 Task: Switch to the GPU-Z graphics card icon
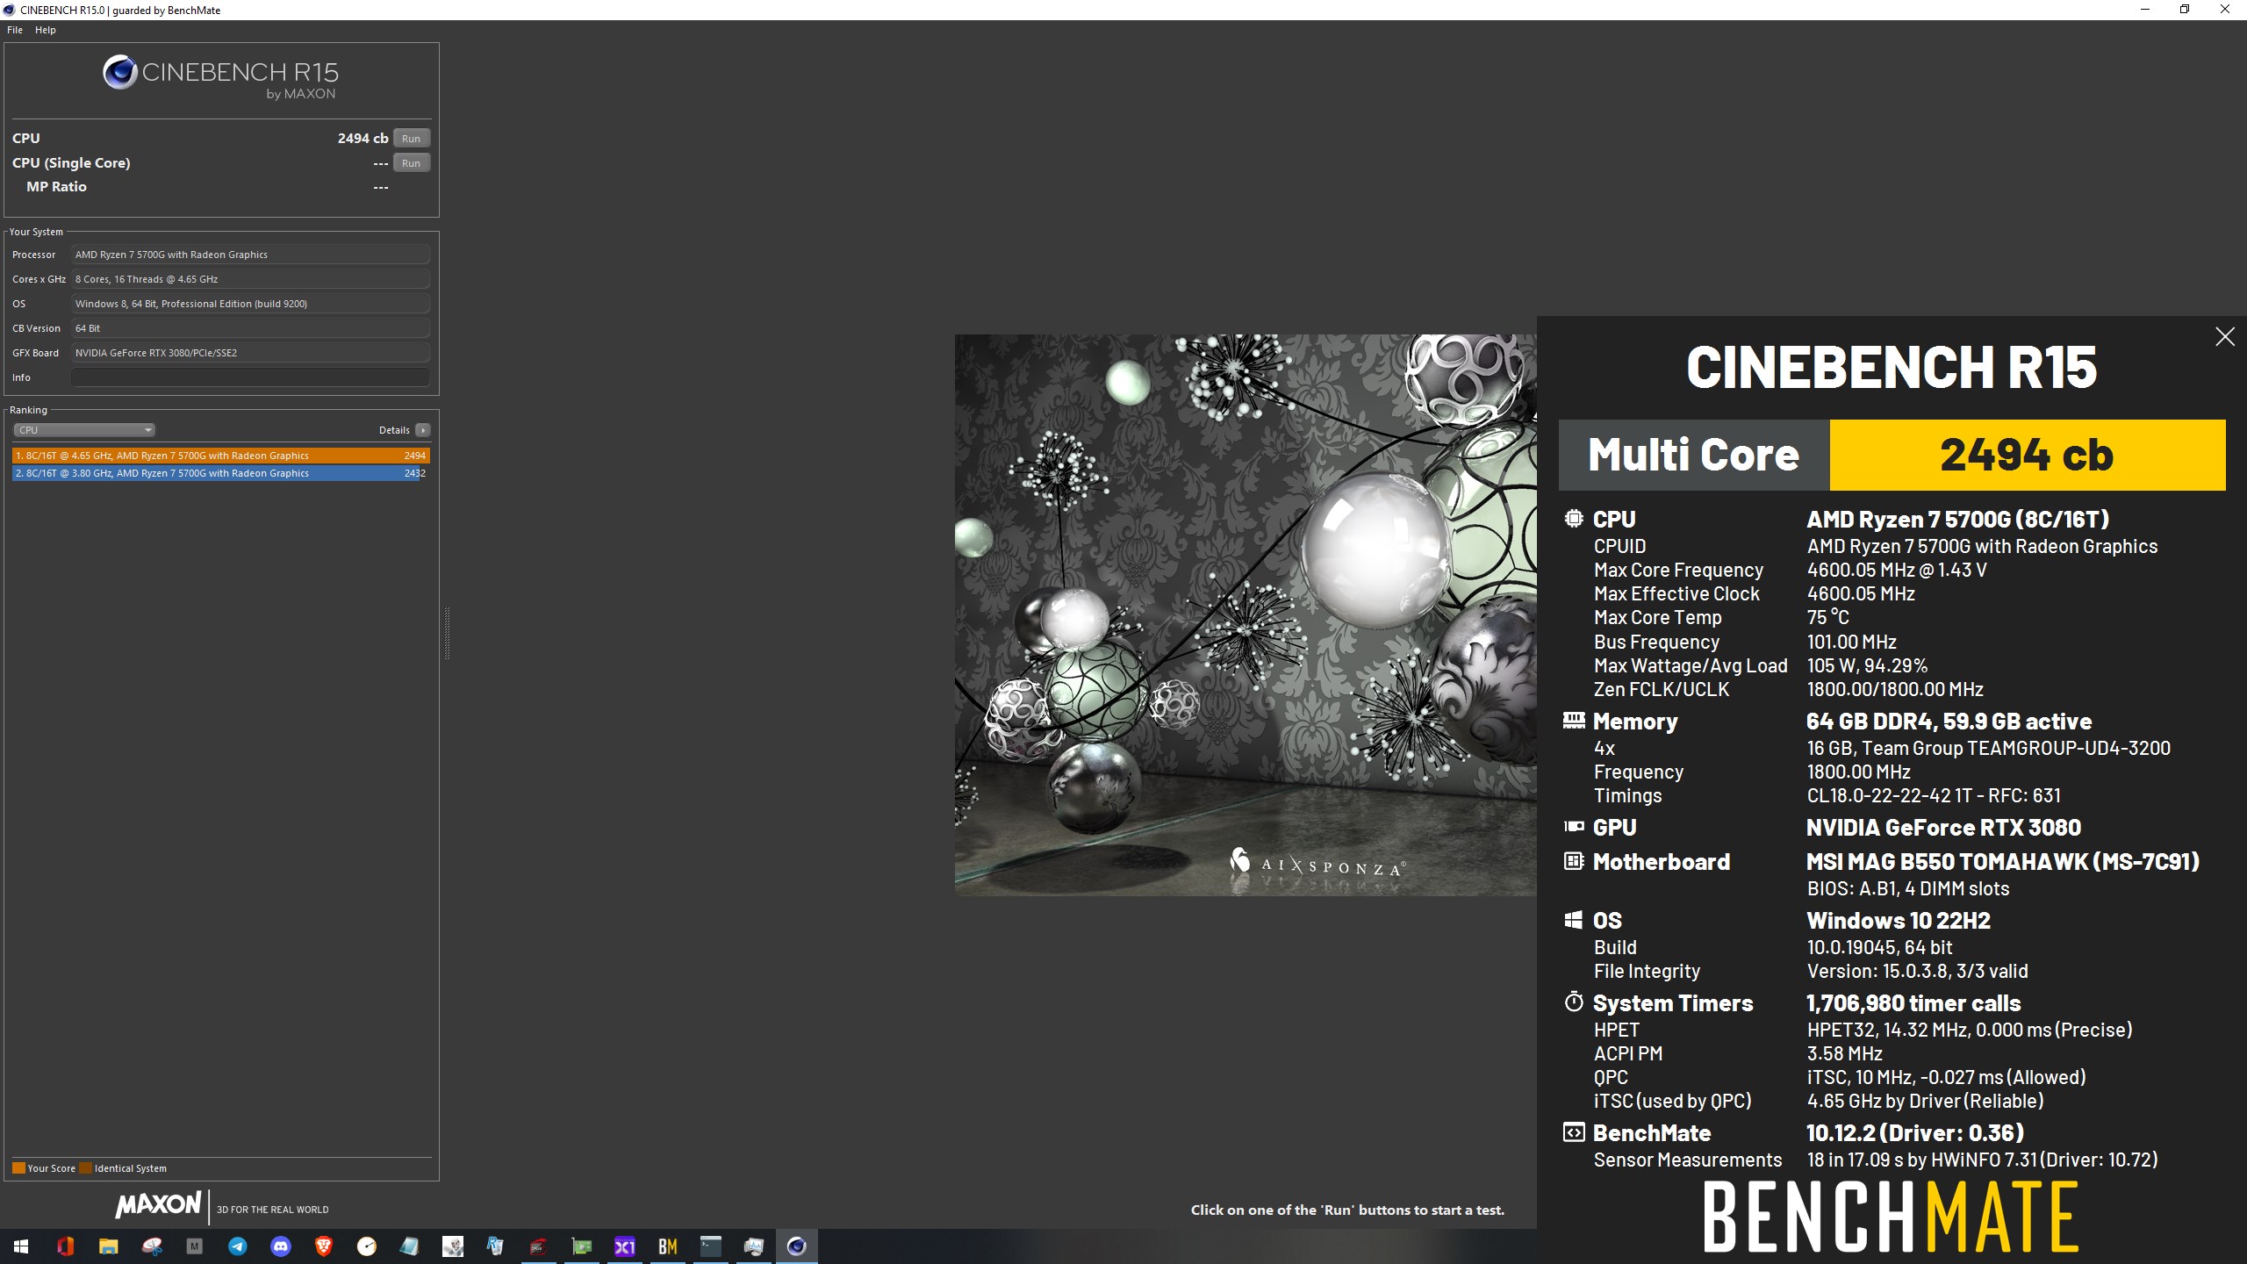(581, 1246)
